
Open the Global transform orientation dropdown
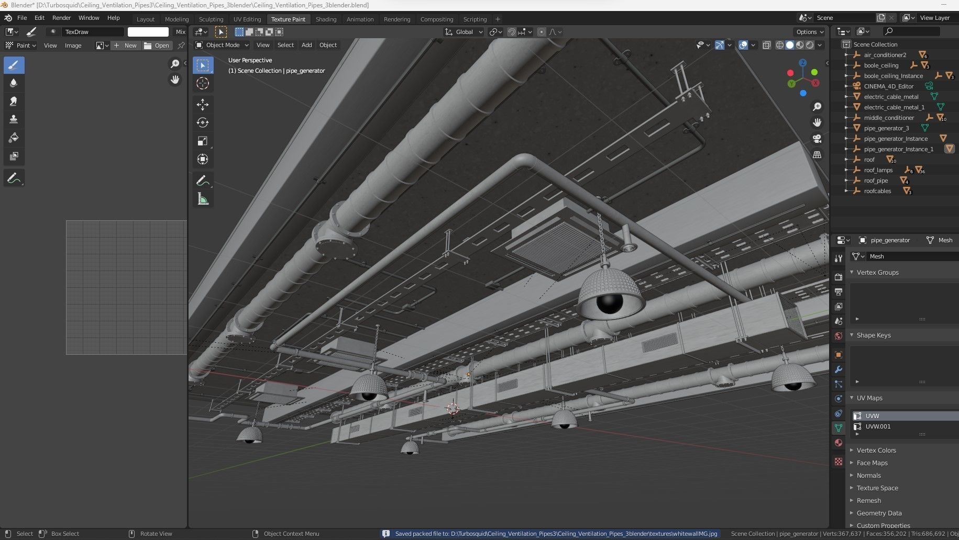[464, 32]
